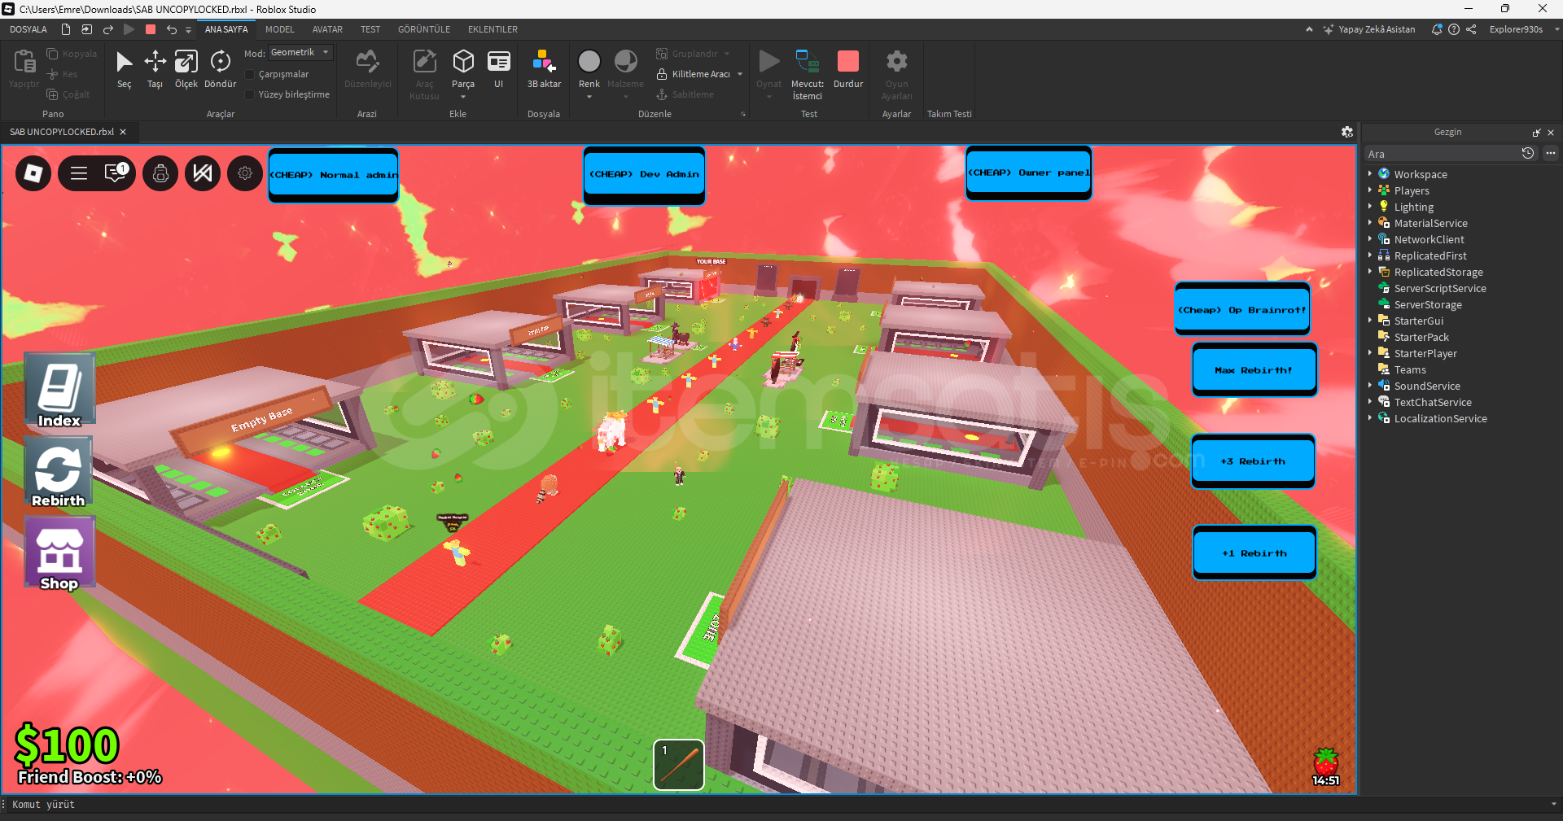This screenshot has width=1563, height=821.
Task: Select the Taşı (Move) tool
Action: (x=155, y=68)
